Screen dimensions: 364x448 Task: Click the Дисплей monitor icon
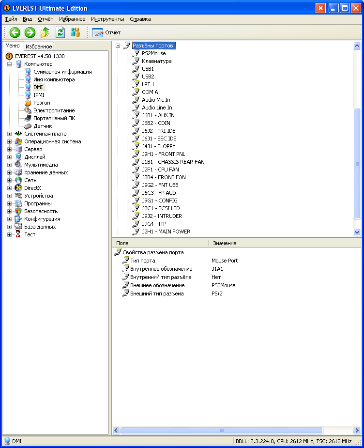coord(18,157)
